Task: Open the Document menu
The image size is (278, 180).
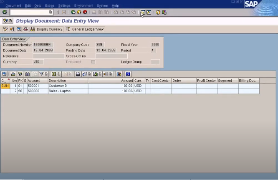Action: click(x=13, y=6)
